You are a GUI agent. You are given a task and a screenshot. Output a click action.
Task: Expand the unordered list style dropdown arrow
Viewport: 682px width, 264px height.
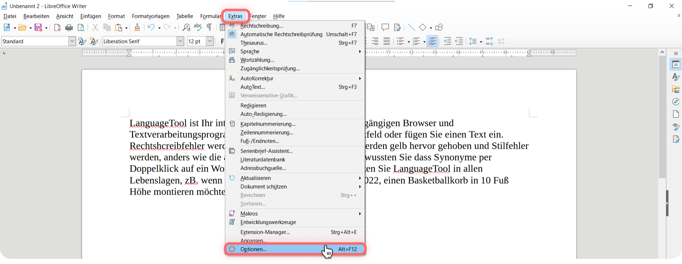click(408, 42)
